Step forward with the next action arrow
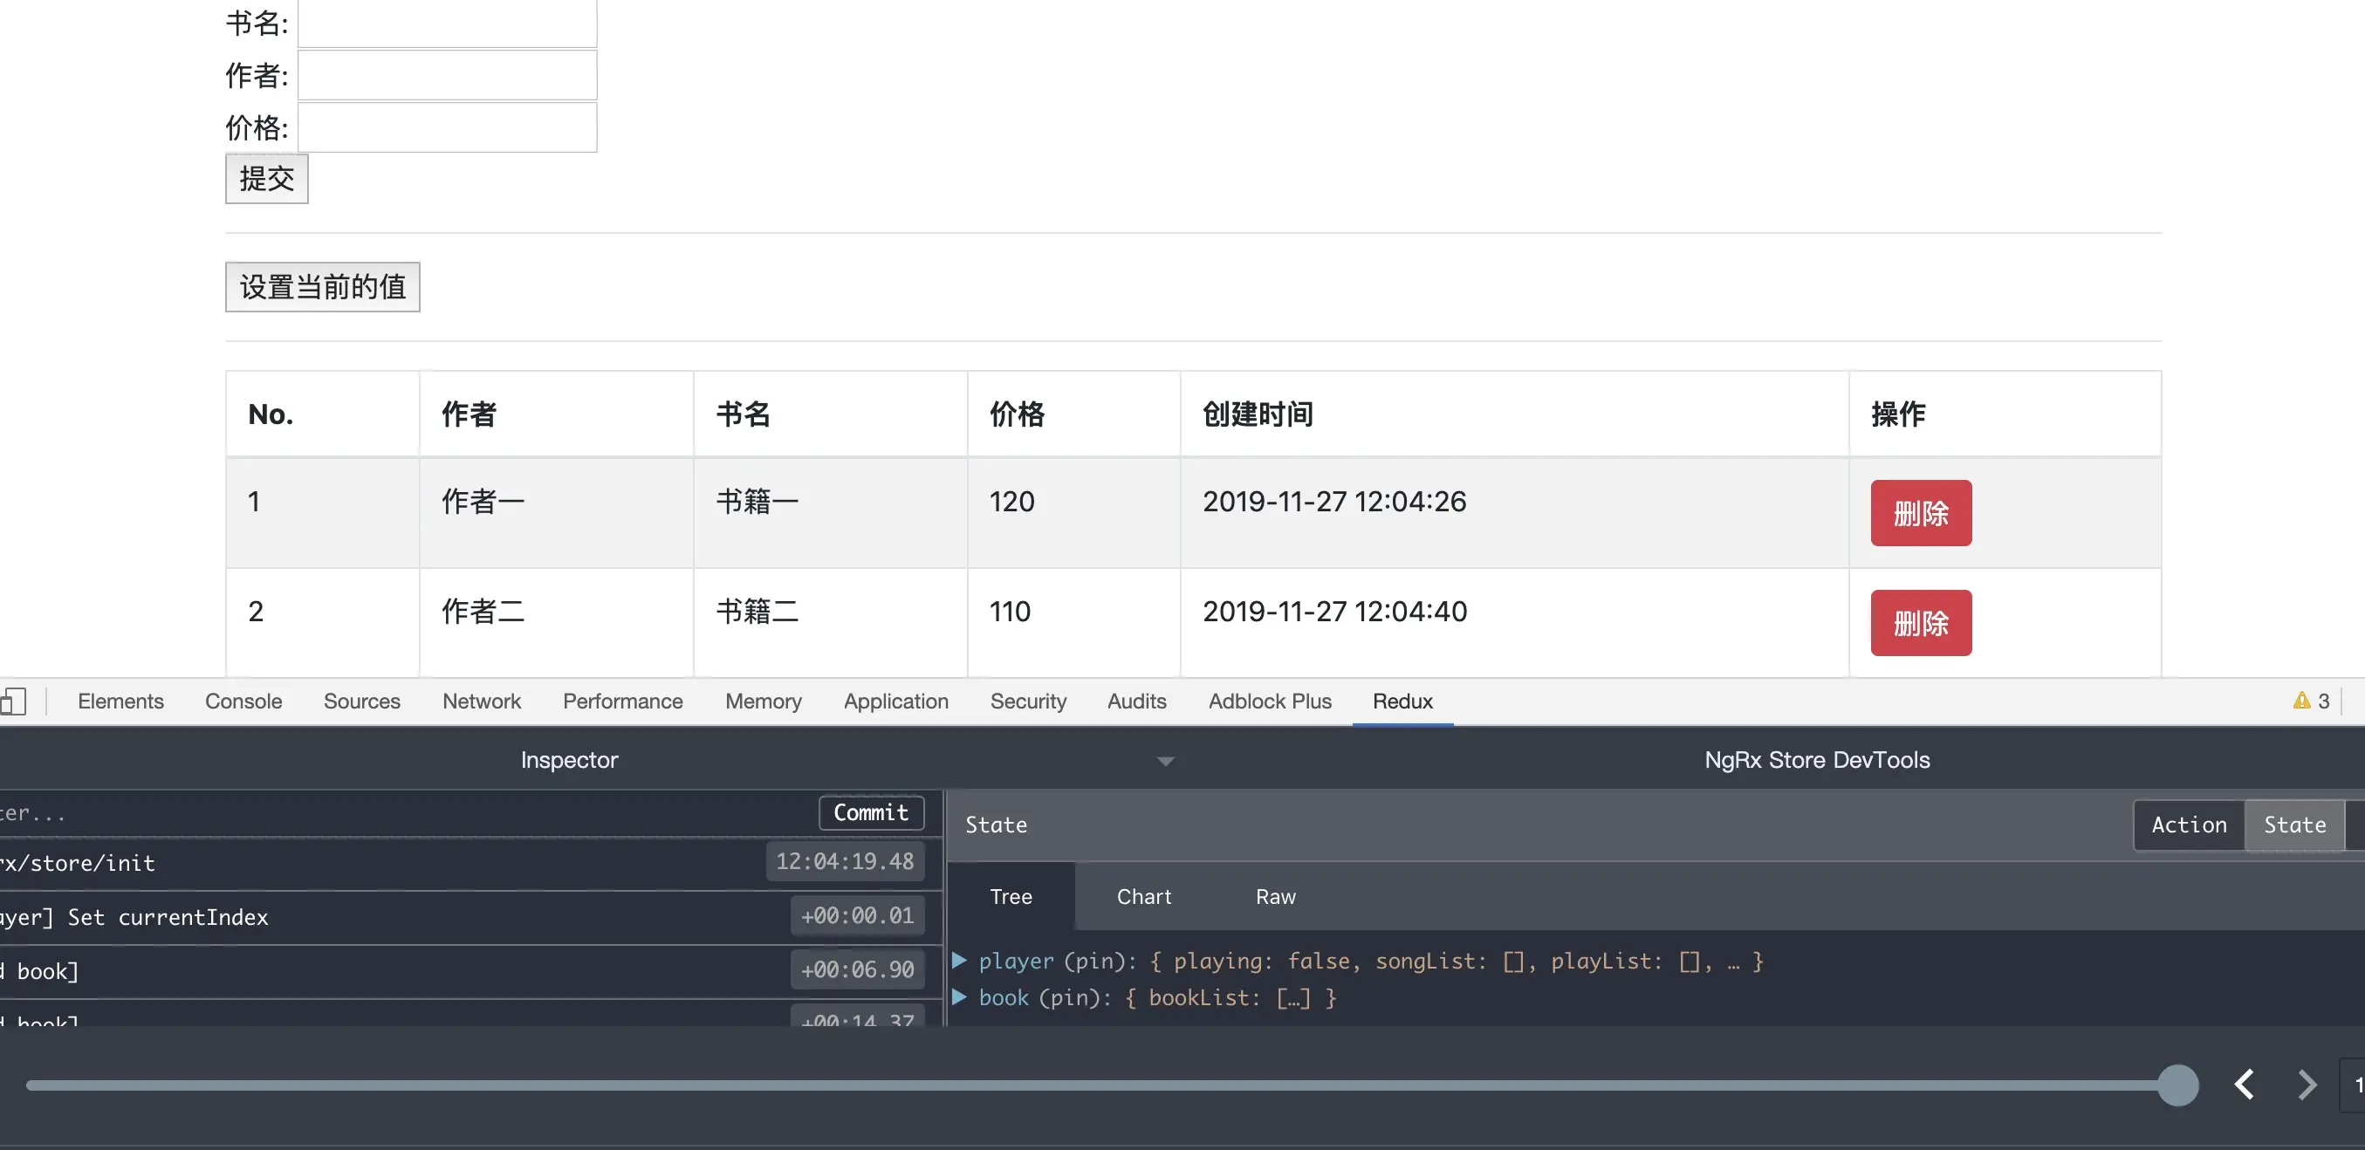This screenshot has height=1150, width=2365. point(2307,1084)
